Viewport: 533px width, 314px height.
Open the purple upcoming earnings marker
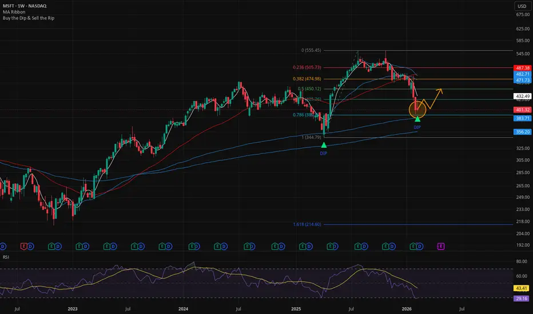pyautogui.click(x=441, y=246)
